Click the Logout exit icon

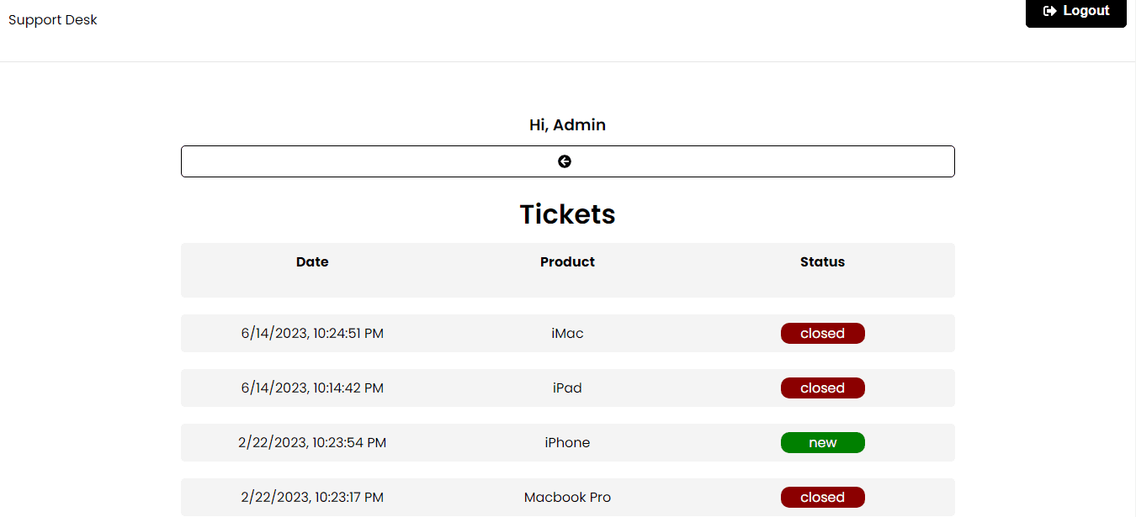click(x=1049, y=11)
